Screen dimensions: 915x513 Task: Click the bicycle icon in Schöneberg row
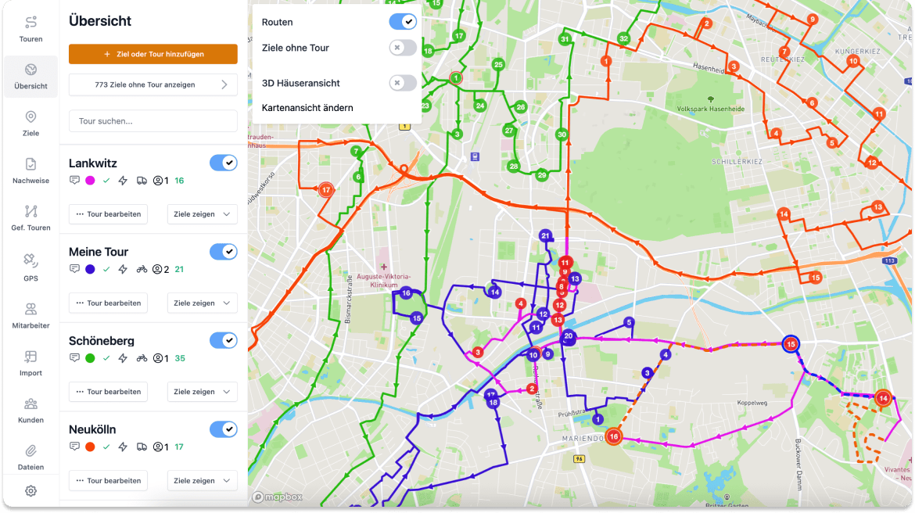pyautogui.click(x=142, y=357)
